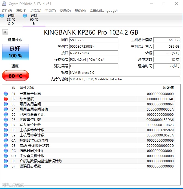Select raw value 00000000014E

point(160,99)
